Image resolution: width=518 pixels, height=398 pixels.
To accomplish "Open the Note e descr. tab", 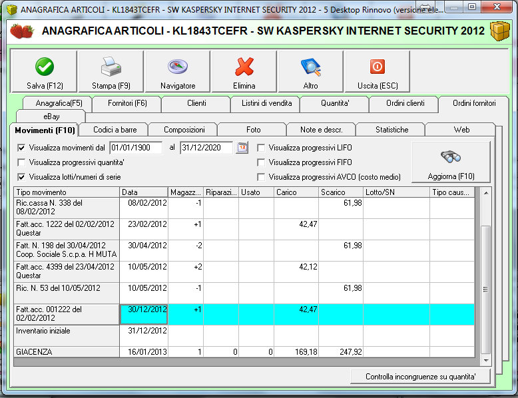I will click(x=321, y=130).
